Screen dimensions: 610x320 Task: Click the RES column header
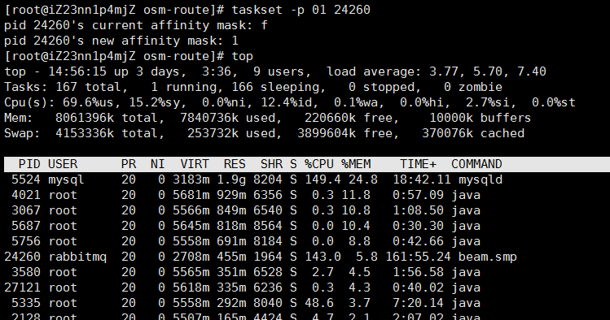coord(235,164)
